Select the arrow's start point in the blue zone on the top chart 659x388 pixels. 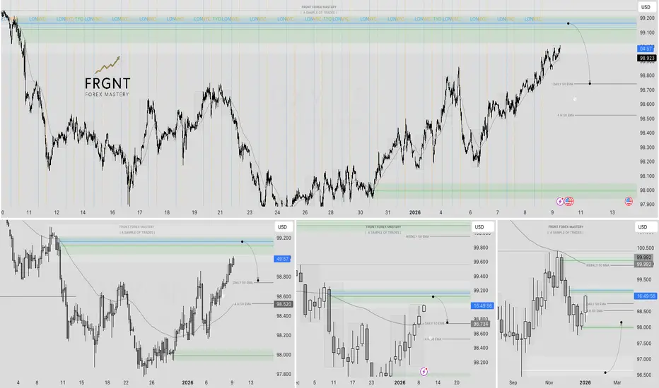[x=568, y=23]
